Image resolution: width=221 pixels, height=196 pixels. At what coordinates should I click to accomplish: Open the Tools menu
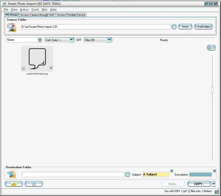point(35,9)
